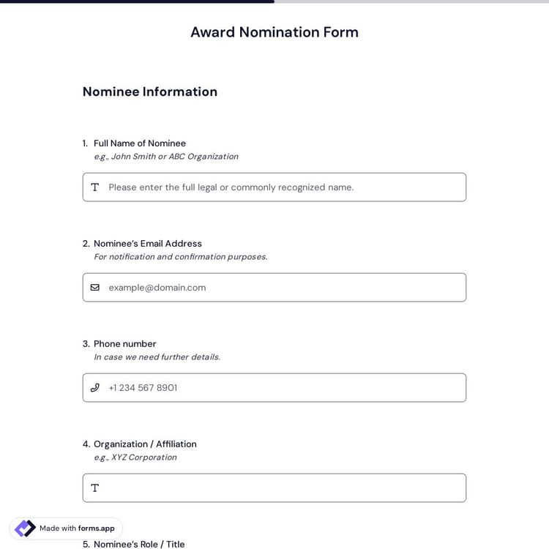Click the Full Name of Nominee label
549x549 pixels.
pyautogui.click(x=140, y=143)
